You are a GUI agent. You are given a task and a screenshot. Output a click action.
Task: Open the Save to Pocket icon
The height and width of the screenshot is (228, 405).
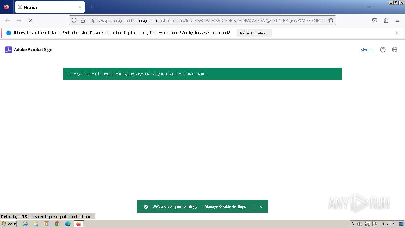pos(375,20)
